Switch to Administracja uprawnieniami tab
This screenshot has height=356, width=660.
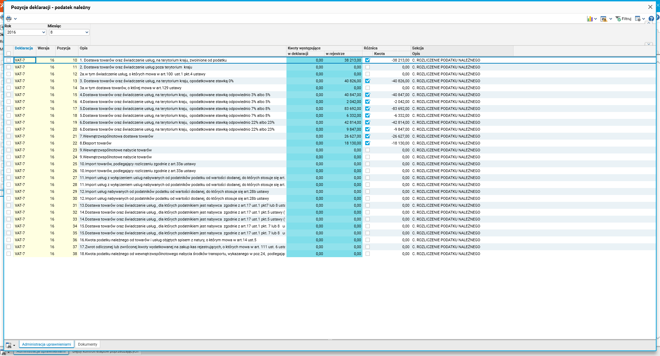coord(47,344)
